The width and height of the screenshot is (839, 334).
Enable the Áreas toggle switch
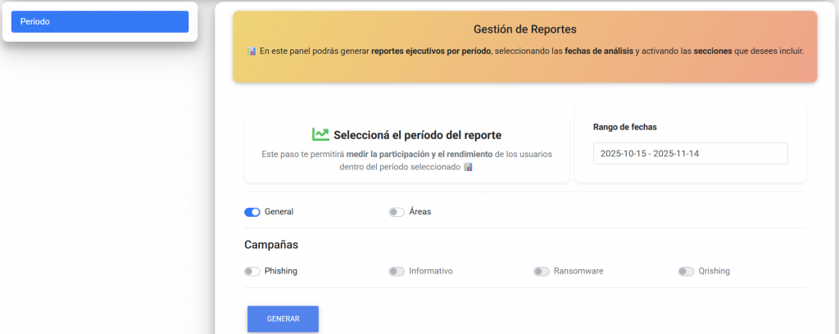[x=397, y=212]
